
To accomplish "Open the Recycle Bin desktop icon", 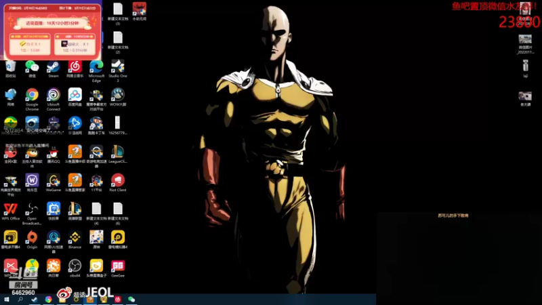I will (x=11, y=68).
